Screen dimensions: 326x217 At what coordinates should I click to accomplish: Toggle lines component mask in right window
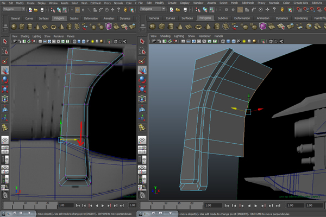pos(240,10)
